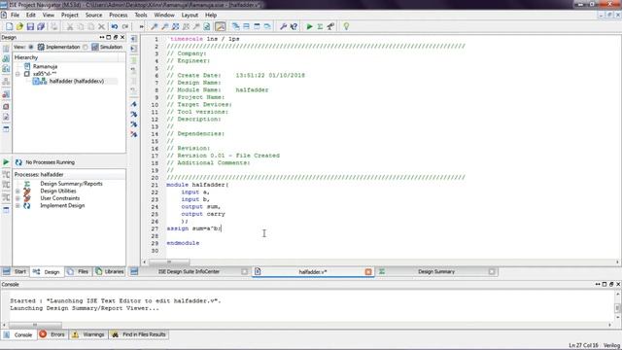Open the Find in Files Results tab
This screenshot has width=622, height=350.
tap(139, 334)
